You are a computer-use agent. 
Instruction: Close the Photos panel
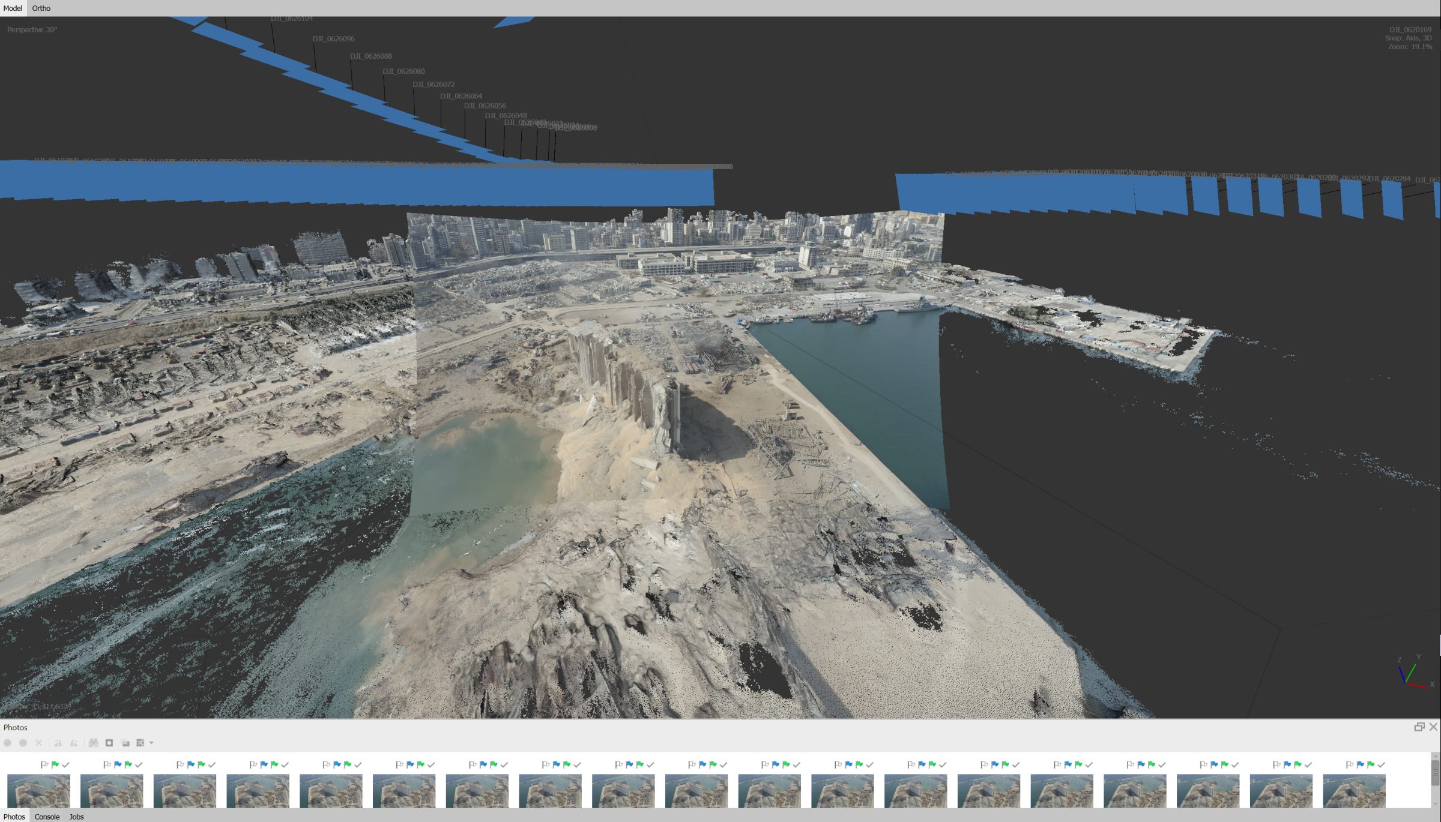pyautogui.click(x=1433, y=727)
